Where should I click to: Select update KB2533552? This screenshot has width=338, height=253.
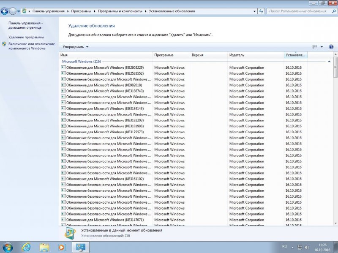click(105, 73)
